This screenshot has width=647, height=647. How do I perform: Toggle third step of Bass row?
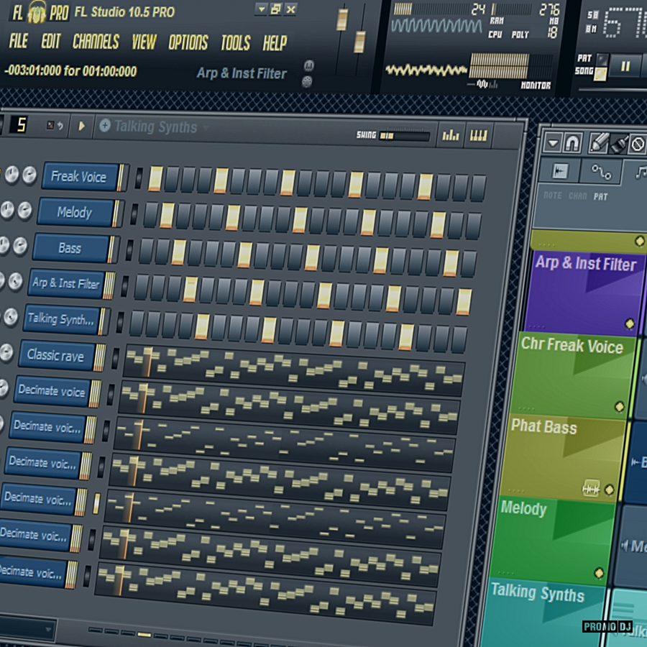pos(178,252)
